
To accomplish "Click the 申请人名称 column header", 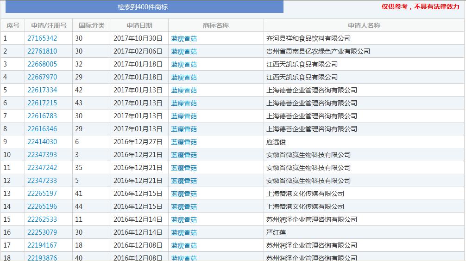I will pos(364,25).
